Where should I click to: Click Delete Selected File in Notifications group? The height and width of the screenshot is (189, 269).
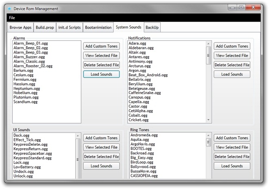click(x=232, y=65)
